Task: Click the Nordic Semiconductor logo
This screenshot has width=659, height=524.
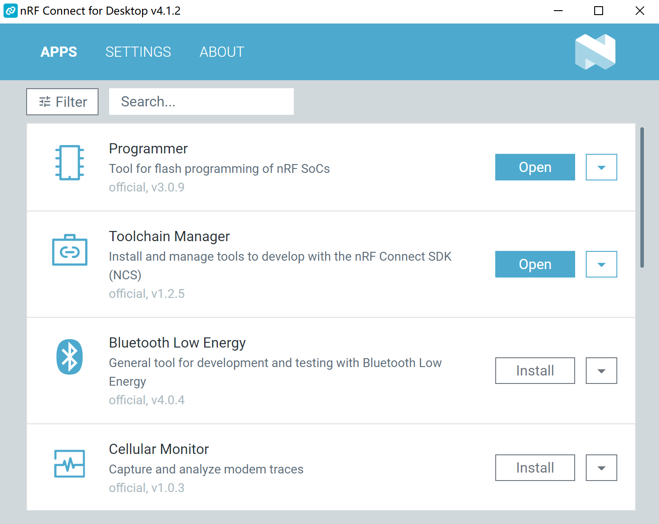Action: pyautogui.click(x=595, y=52)
